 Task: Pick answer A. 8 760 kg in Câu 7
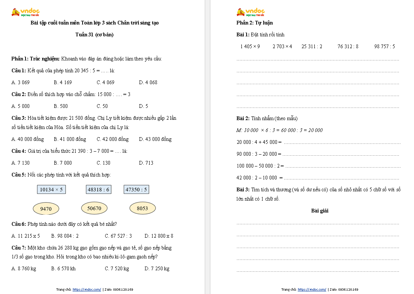[x=24, y=269]
